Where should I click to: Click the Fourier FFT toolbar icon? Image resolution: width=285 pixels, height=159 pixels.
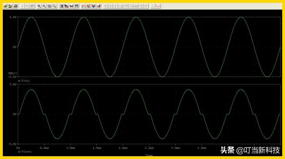66,6
